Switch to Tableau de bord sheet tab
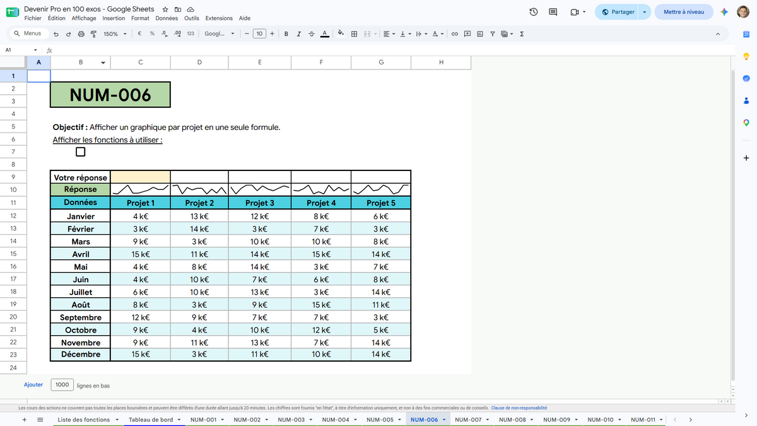Screen dimensions: 757x426 (x=151, y=420)
